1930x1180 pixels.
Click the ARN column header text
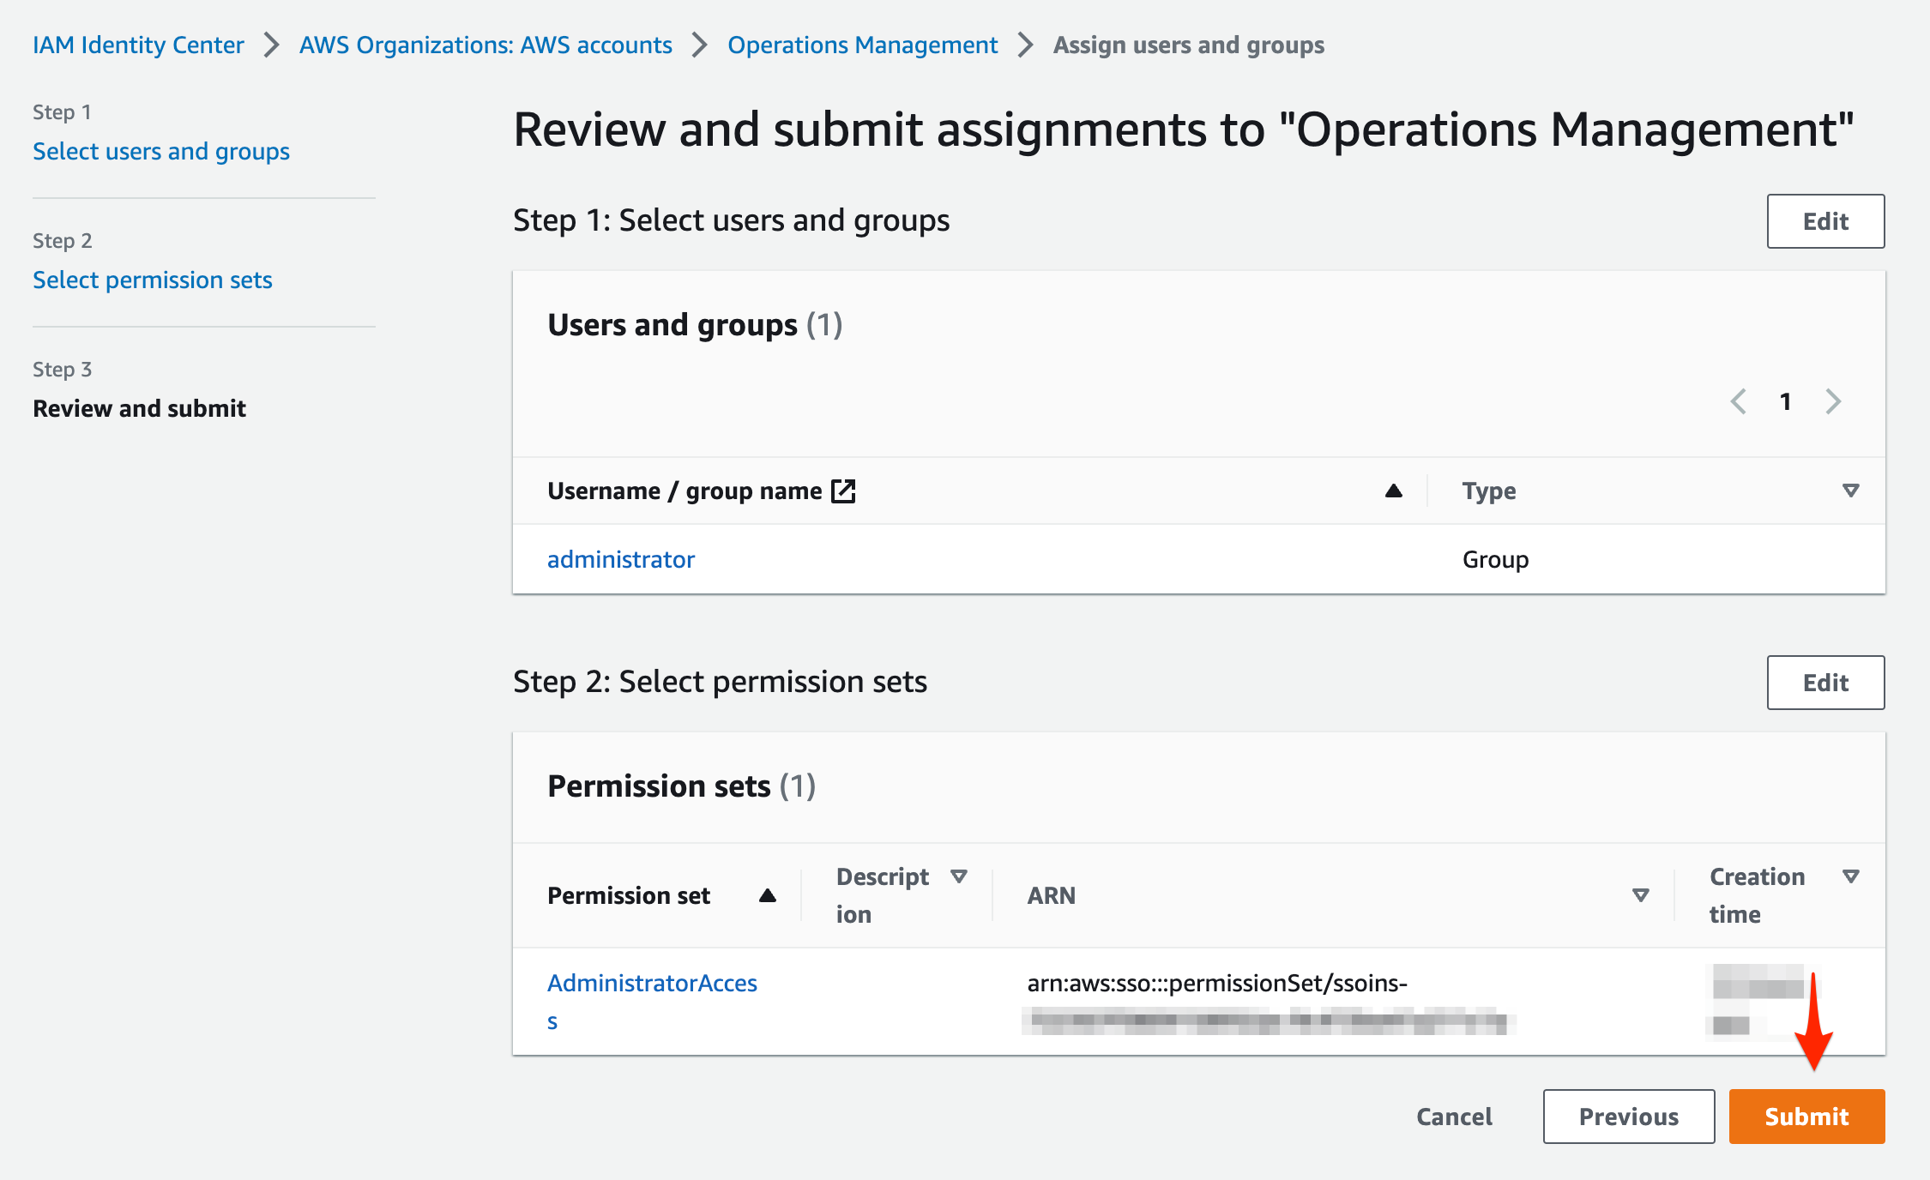(1051, 895)
